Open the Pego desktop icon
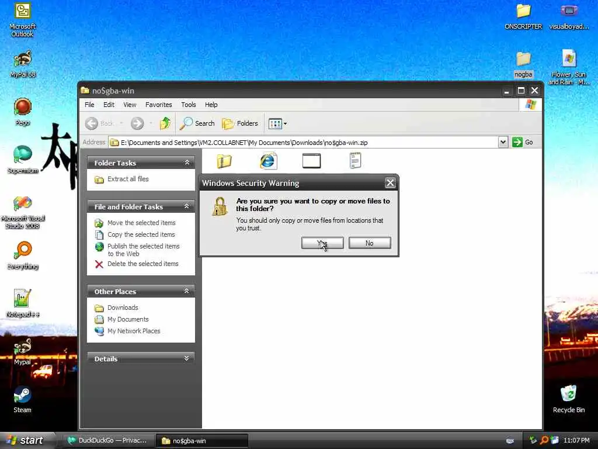This screenshot has height=449, width=598. [x=23, y=112]
